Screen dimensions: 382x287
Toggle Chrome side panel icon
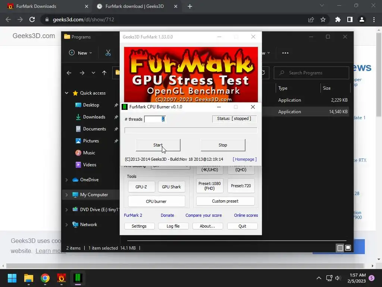[x=350, y=19]
